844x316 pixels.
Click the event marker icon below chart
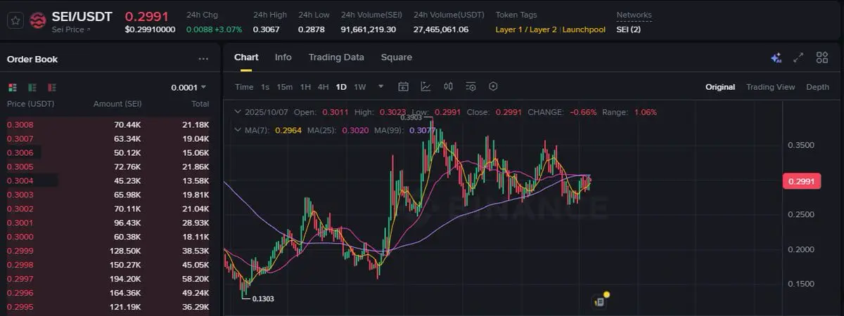[600, 301]
